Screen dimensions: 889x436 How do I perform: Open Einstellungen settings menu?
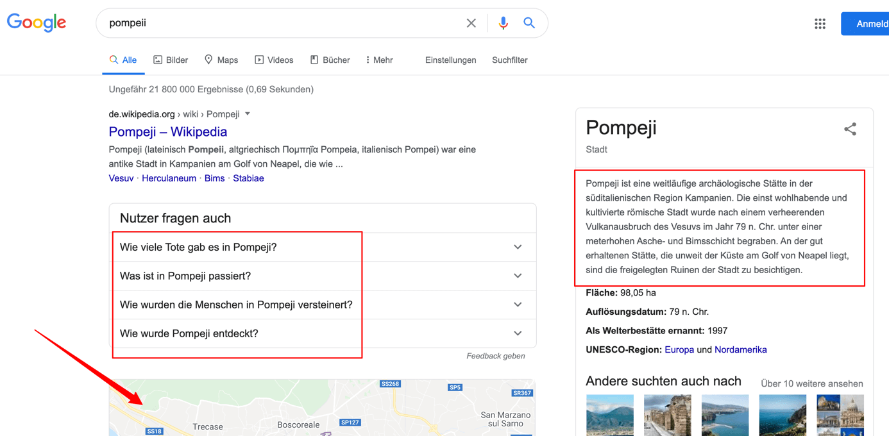coord(450,60)
